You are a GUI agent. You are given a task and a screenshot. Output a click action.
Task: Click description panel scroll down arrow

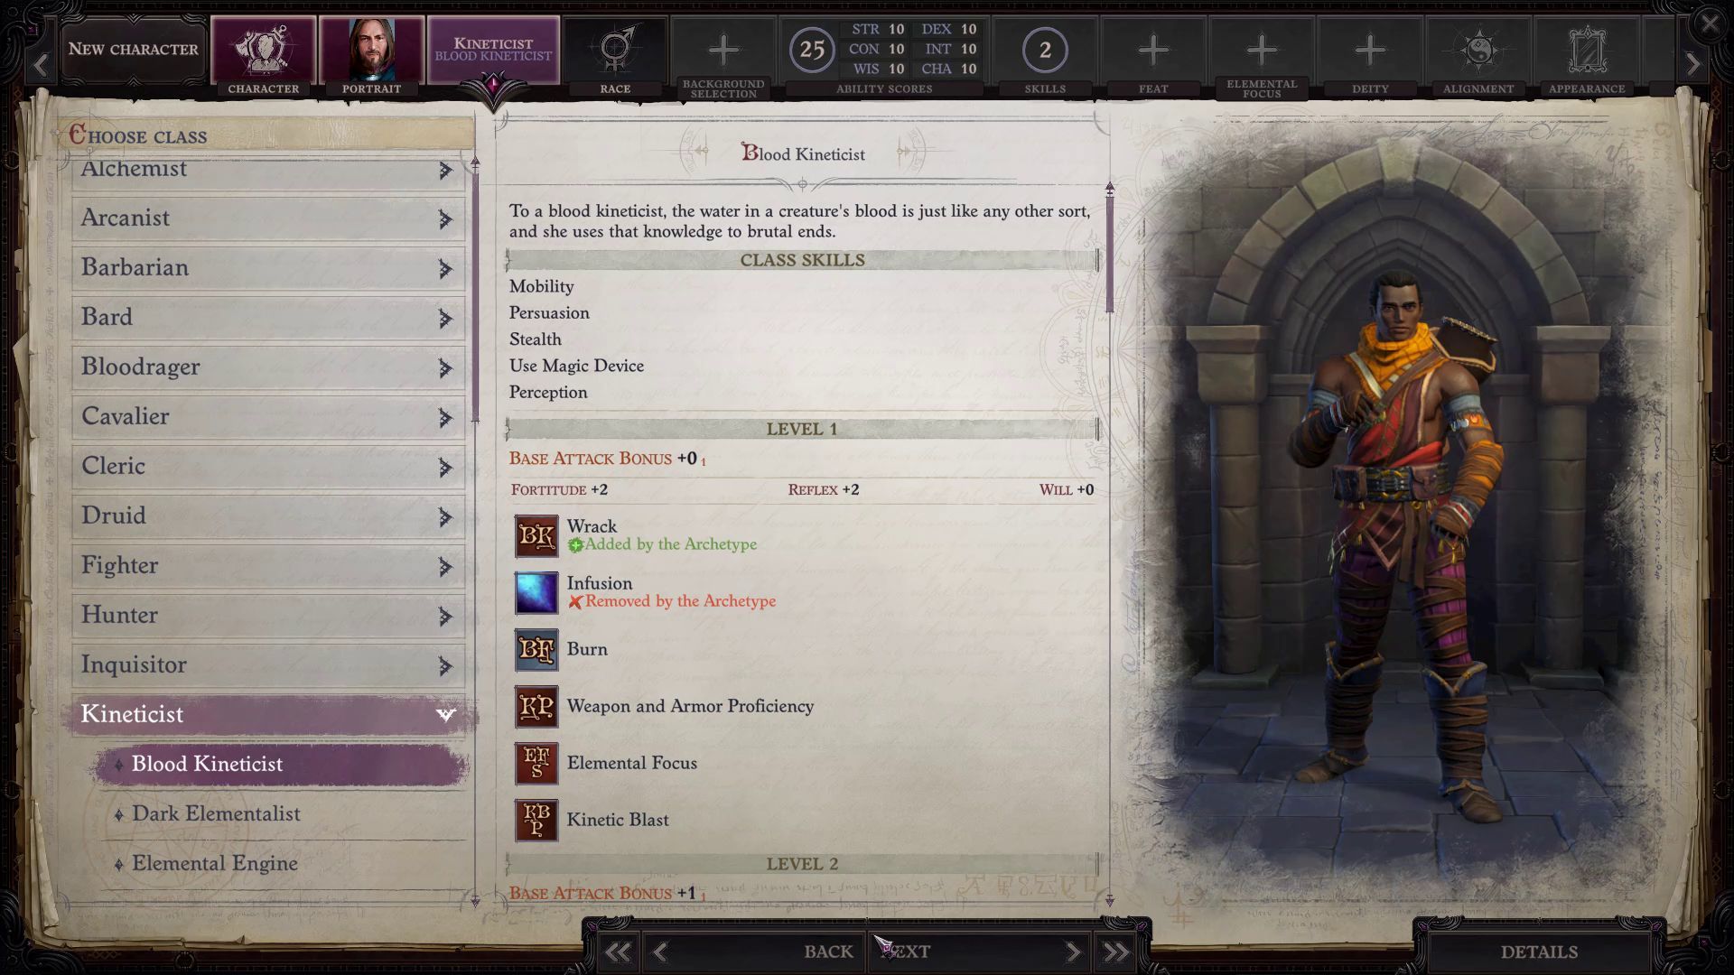[1110, 900]
